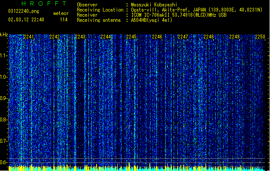Click the 2242 time marker
The width and height of the screenshot is (270, 171).
point(55,37)
